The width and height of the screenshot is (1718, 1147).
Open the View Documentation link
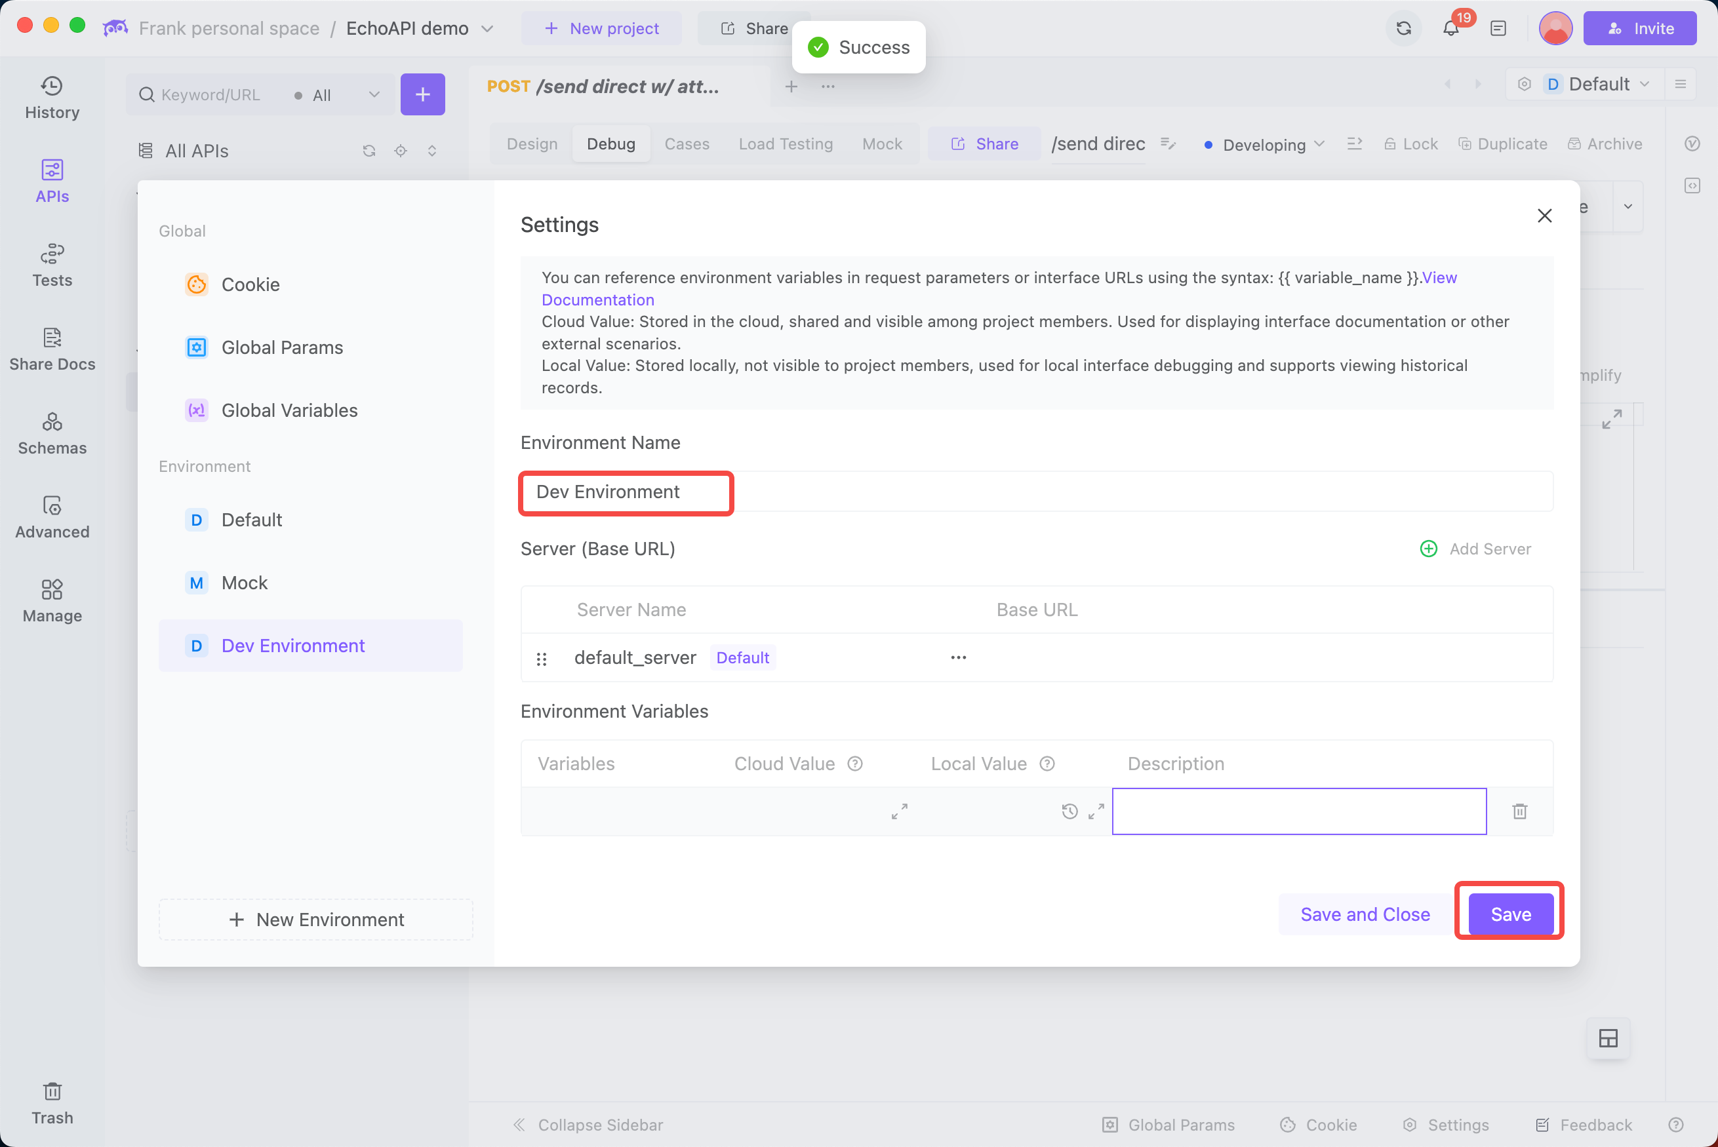click(x=999, y=288)
